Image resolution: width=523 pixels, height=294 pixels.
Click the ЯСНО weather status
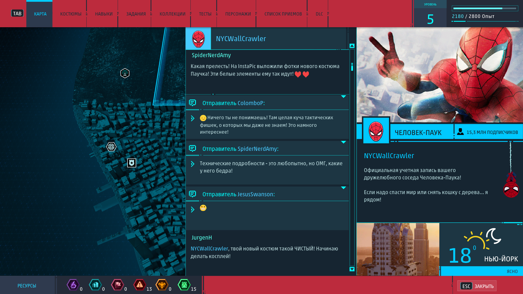[512, 271]
